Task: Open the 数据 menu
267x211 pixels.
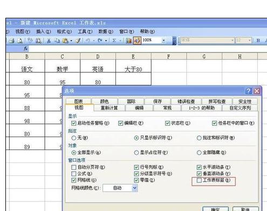Action: click(x=106, y=32)
